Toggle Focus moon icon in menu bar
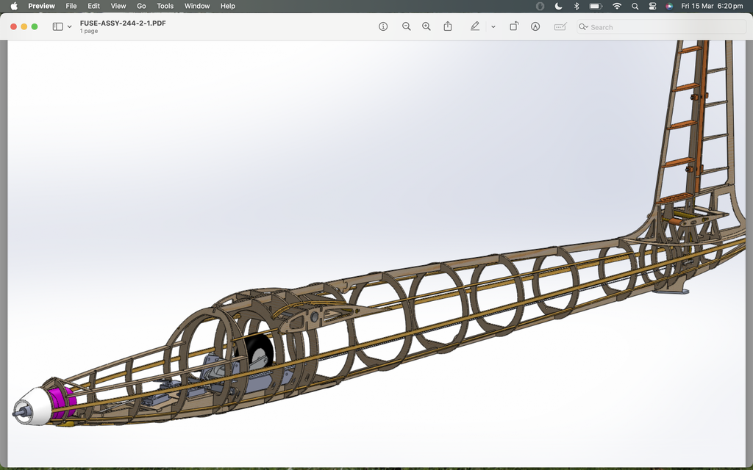The width and height of the screenshot is (753, 470). click(x=559, y=6)
